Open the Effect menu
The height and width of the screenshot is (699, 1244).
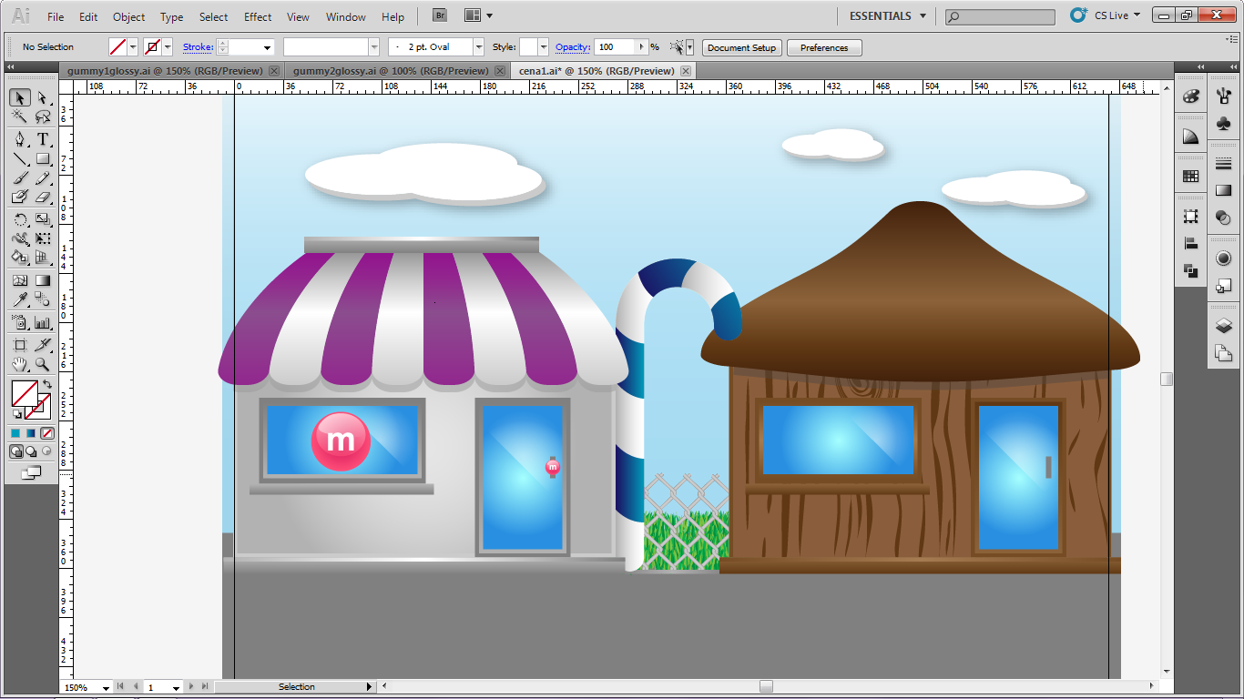tap(258, 16)
